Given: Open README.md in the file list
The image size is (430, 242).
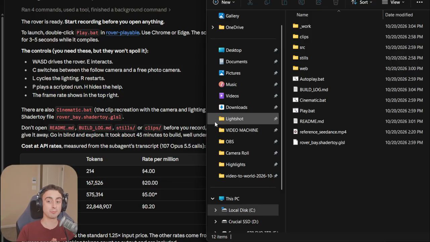Looking at the screenshot, I should pyautogui.click(x=311, y=121).
